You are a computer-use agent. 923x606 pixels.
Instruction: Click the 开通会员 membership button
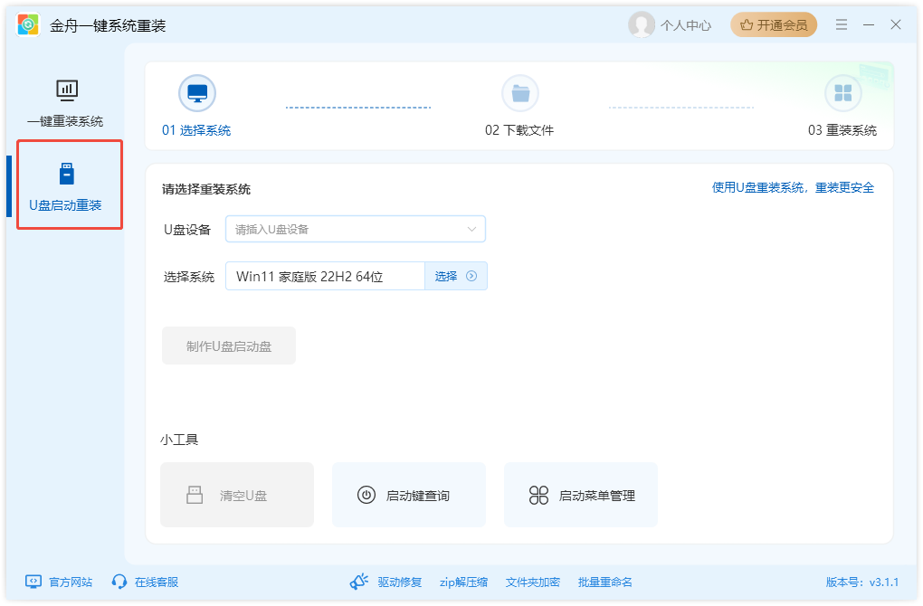(x=774, y=24)
